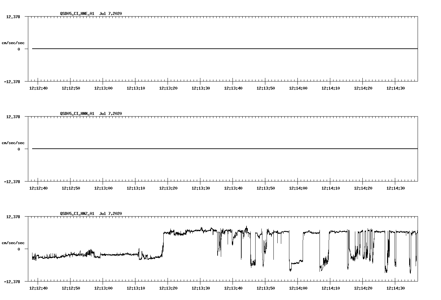Click the 12:13:00 time label under HNN plot
This screenshot has height=300, width=441.
pos(103,188)
